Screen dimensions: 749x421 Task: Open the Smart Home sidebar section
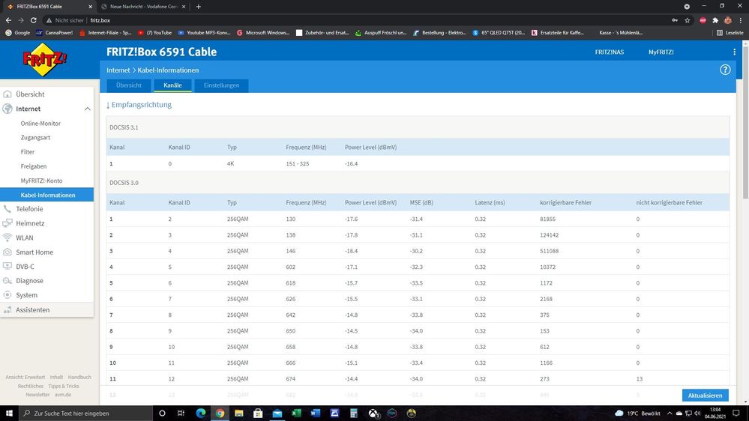34,252
